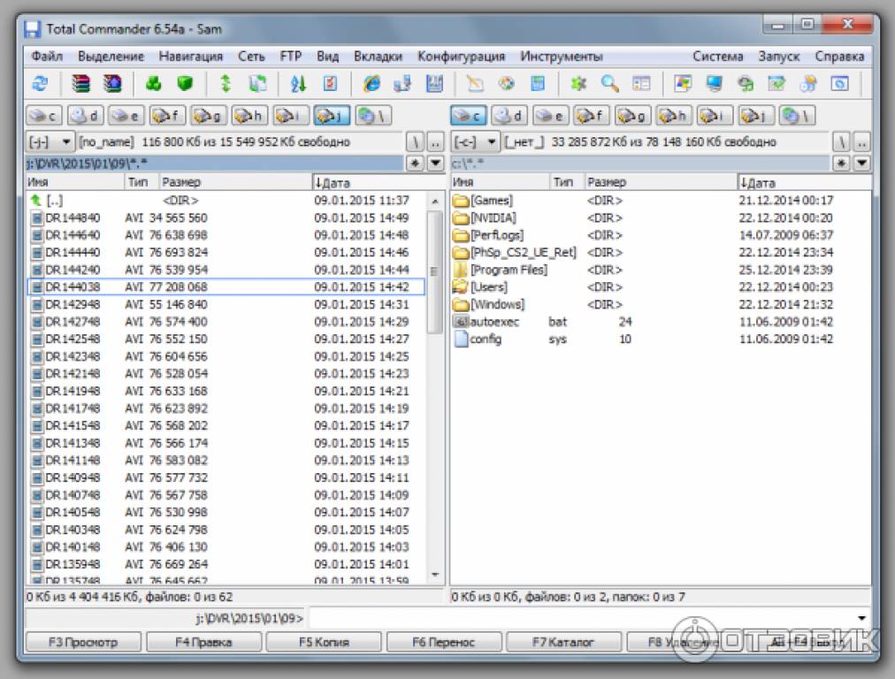Viewport: 895px width, 679px height.
Task: Click the blue floppy disk toolbar icon
Action: [x=435, y=84]
